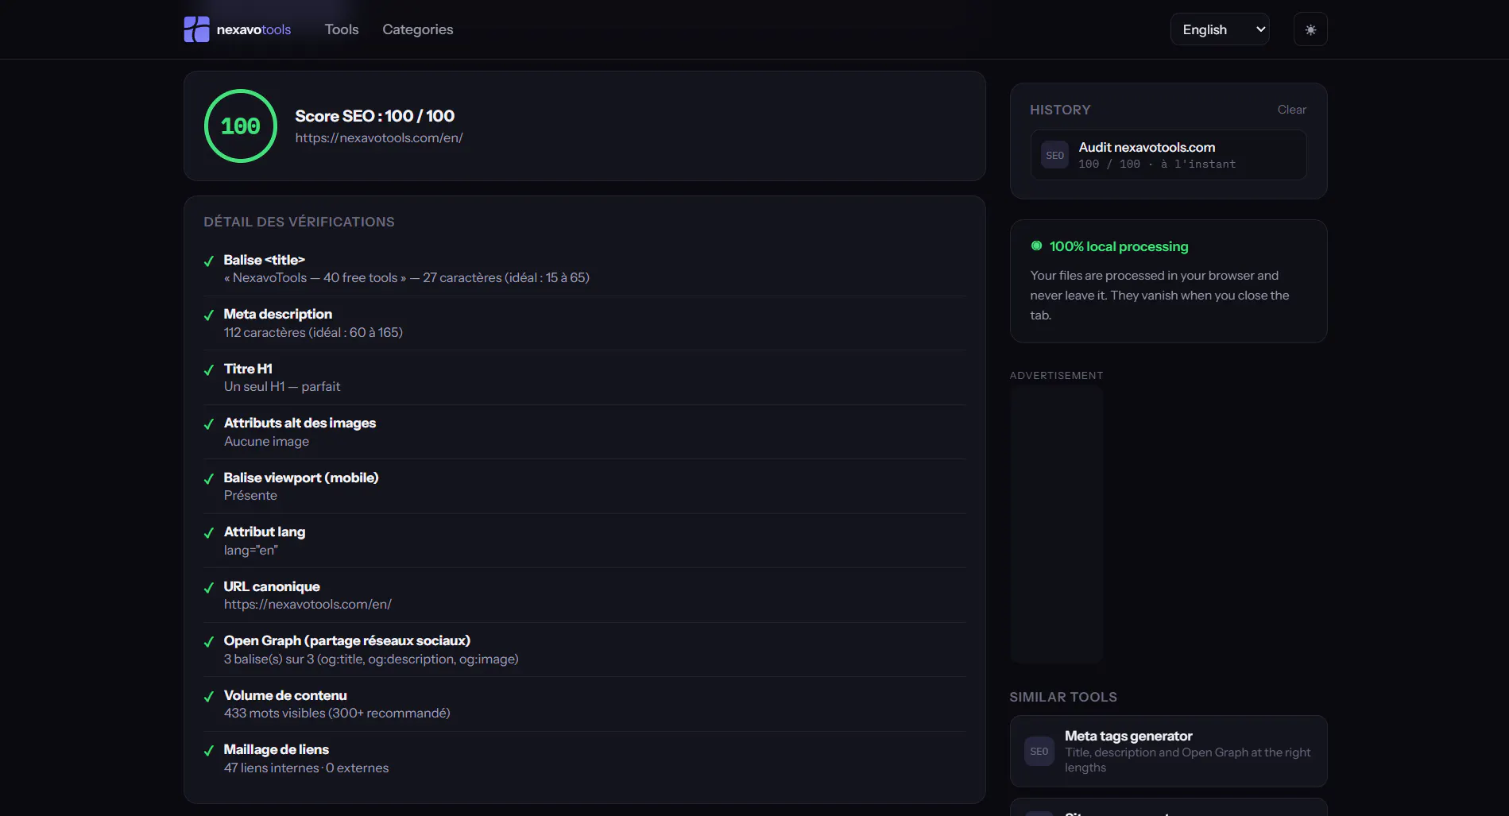Open the English language dropdown
Screen dimensions: 1509x816
[x=1220, y=29]
